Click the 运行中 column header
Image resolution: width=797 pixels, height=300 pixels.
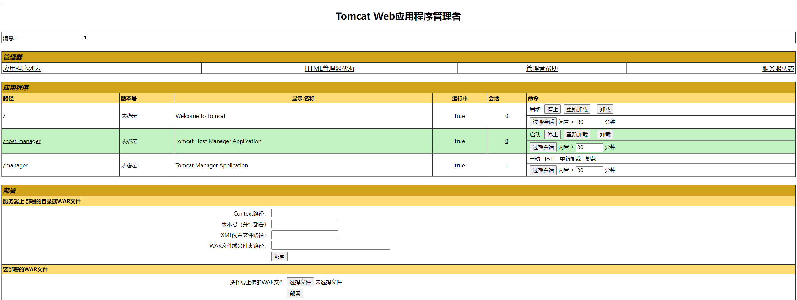(460, 98)
